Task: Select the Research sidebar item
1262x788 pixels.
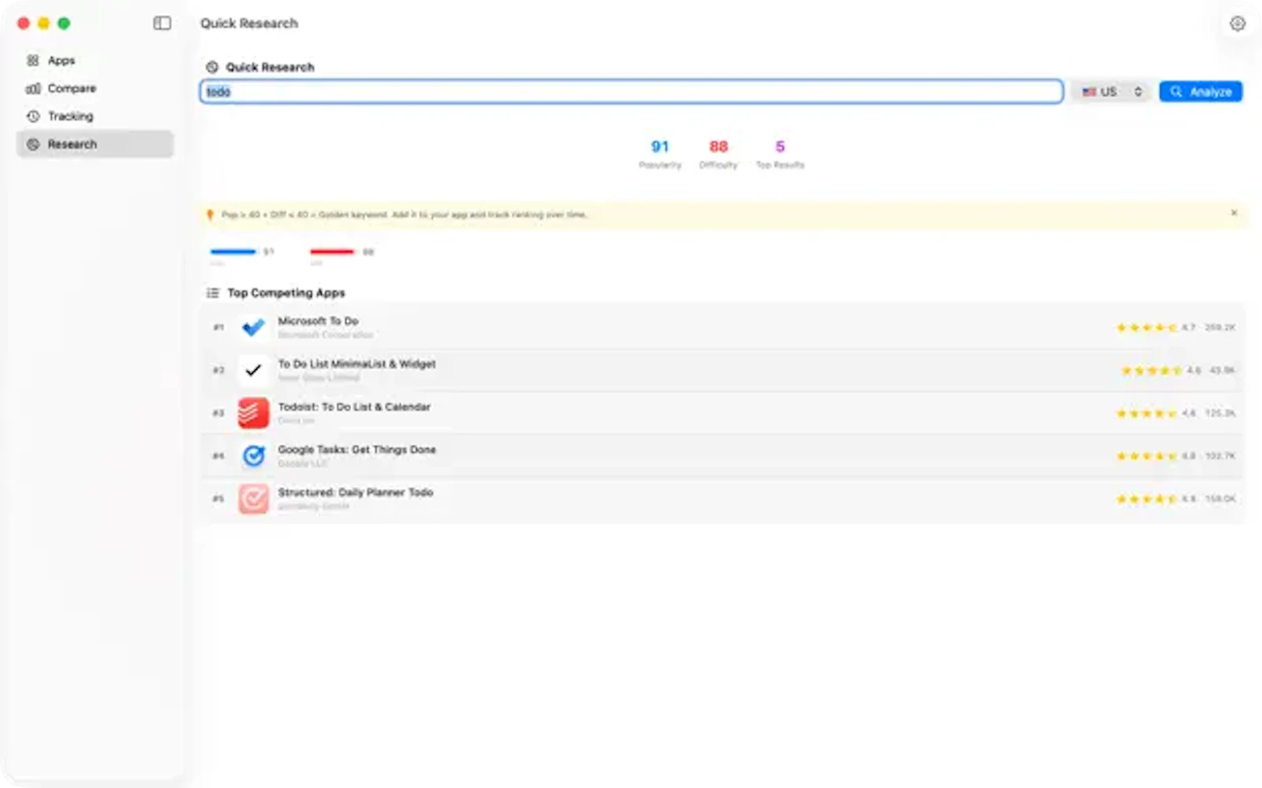Action: pyautogui.click(x=95, y=144)
